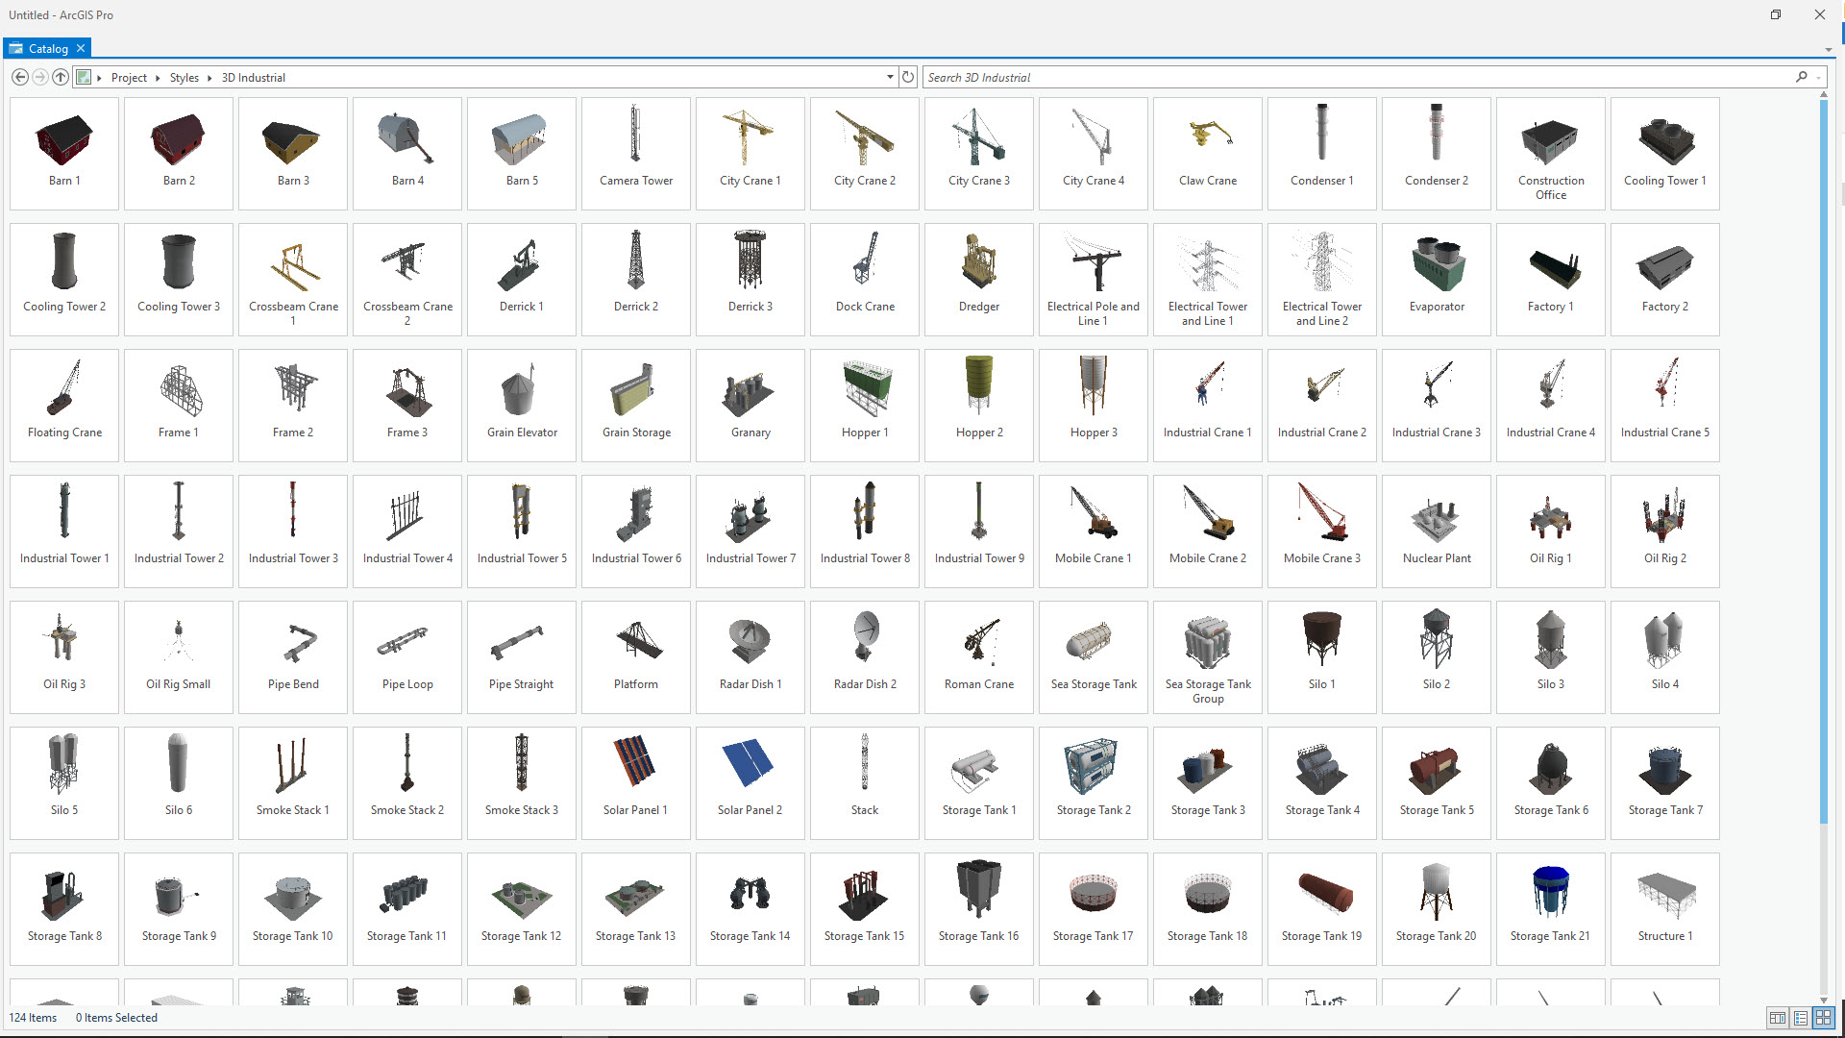Click the vertical scrollbar down arrow
Viewport: 1845px width, 1038px height.
(1823, 998)
